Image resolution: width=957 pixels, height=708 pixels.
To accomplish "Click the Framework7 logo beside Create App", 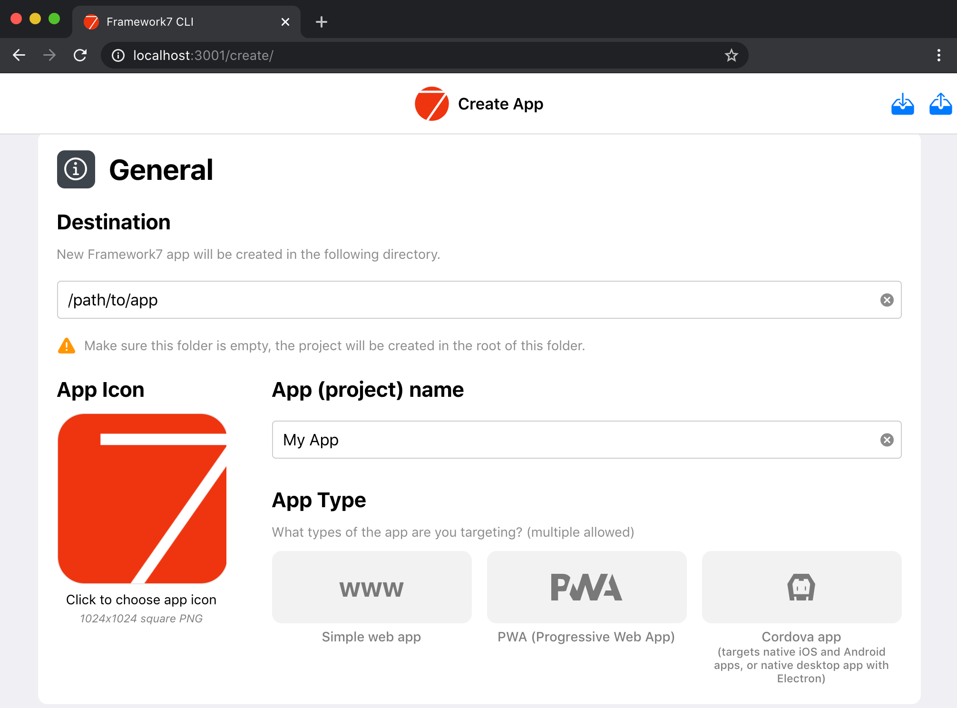I will click(431, 104).
